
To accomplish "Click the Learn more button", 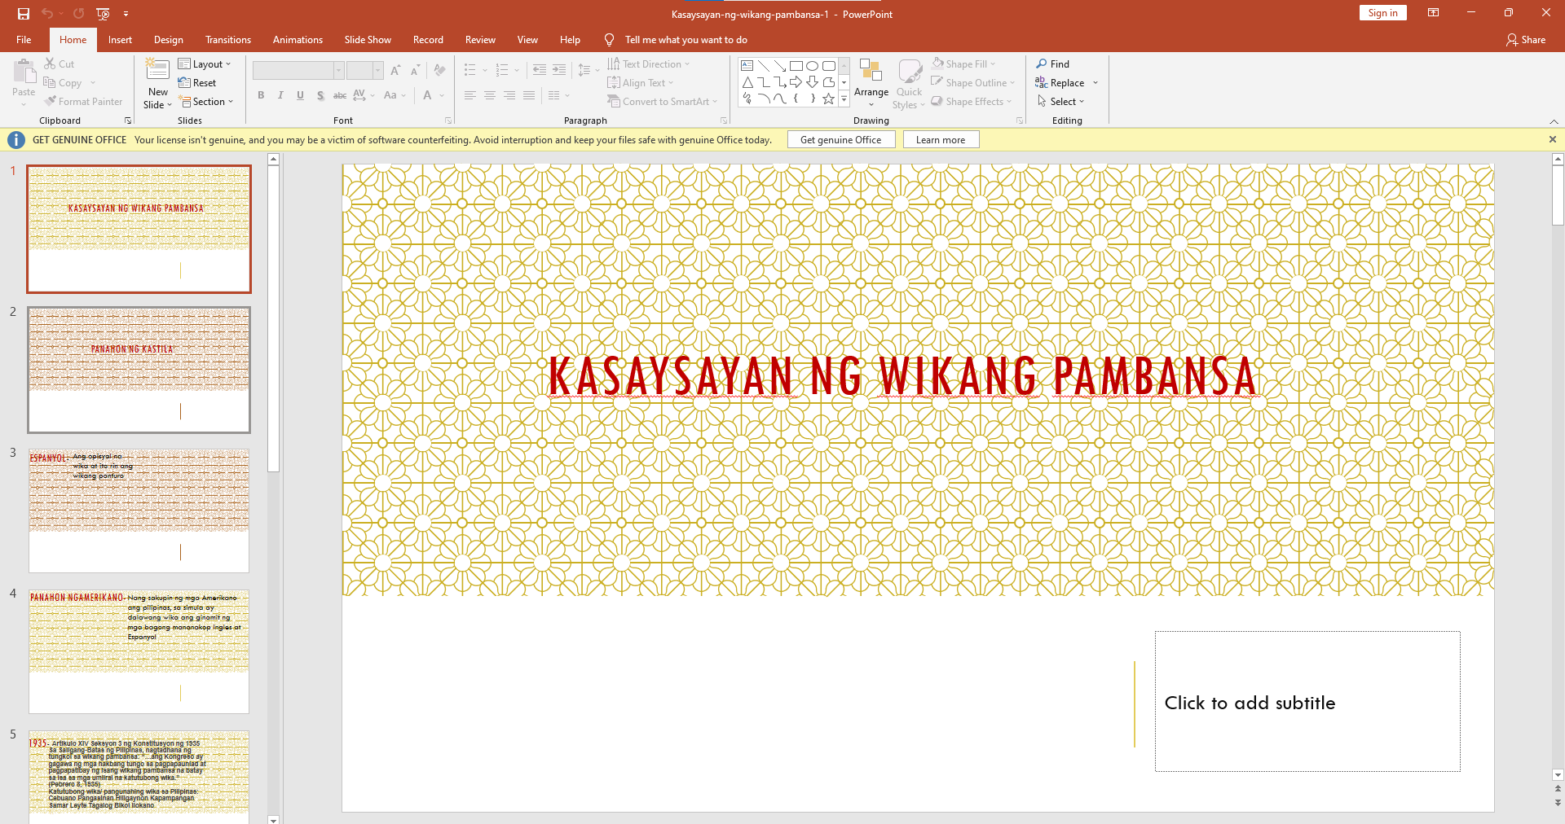I will click(x=941, y=140).
